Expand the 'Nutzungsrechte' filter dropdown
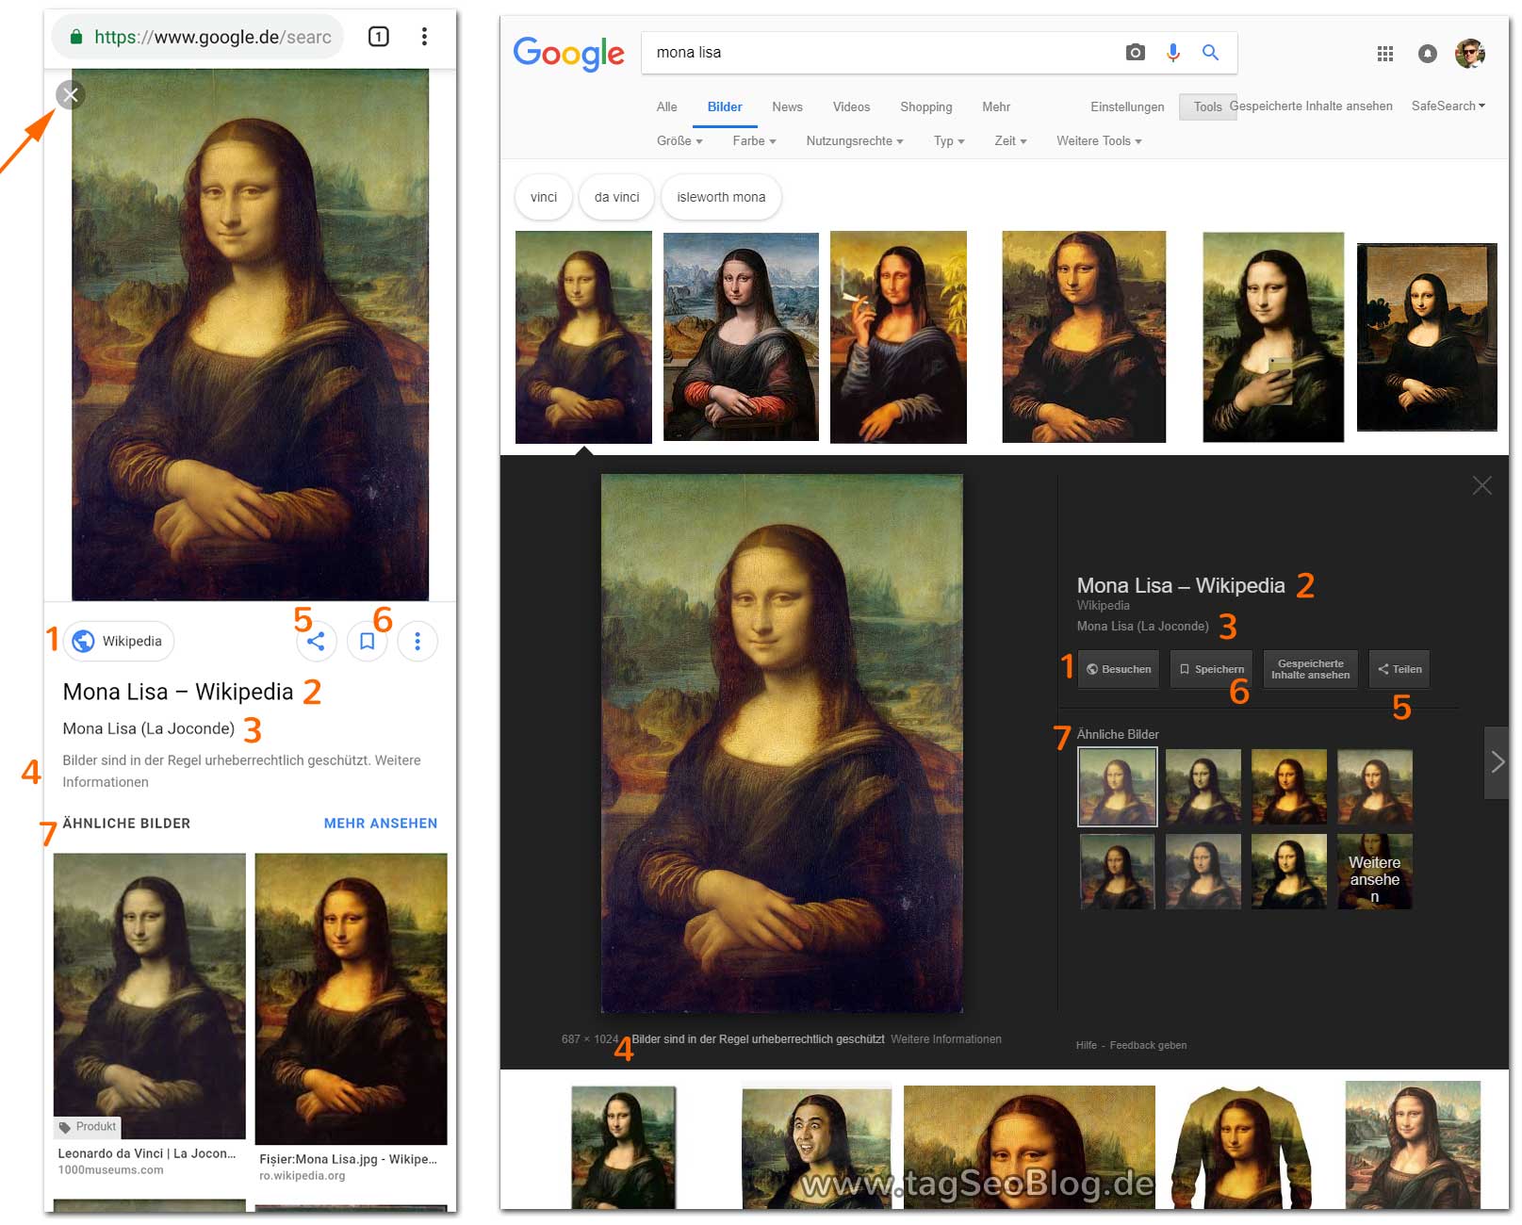Image resolution: width=1522 pixels, height=1225 pixels. point(854,140)
